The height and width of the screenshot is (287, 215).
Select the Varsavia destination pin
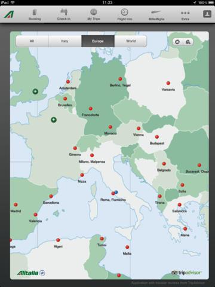tap(168, 83)
